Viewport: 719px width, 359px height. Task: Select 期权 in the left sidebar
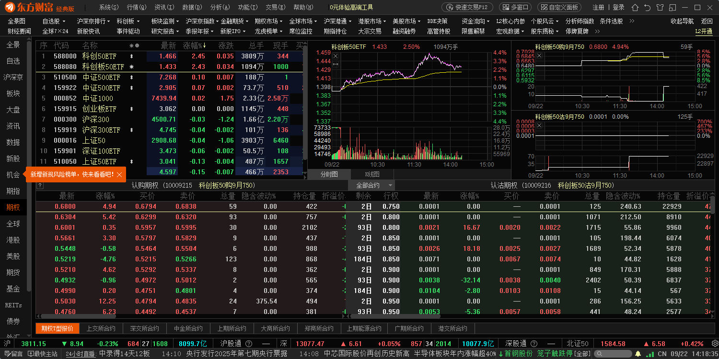click(13, 207)
